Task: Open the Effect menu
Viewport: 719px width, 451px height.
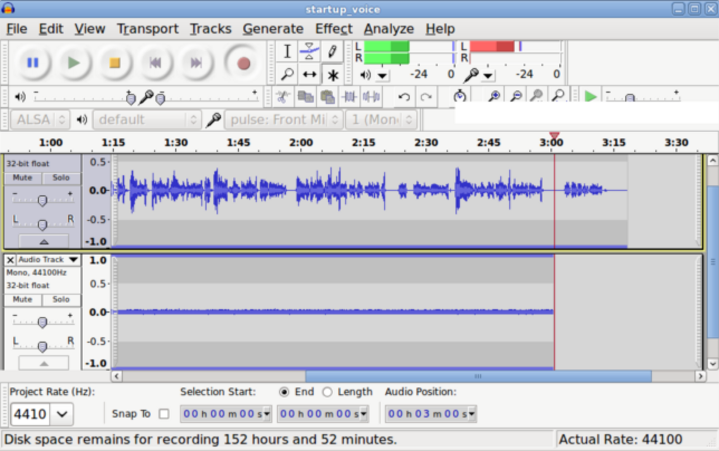Action: [x=333, y=28]
